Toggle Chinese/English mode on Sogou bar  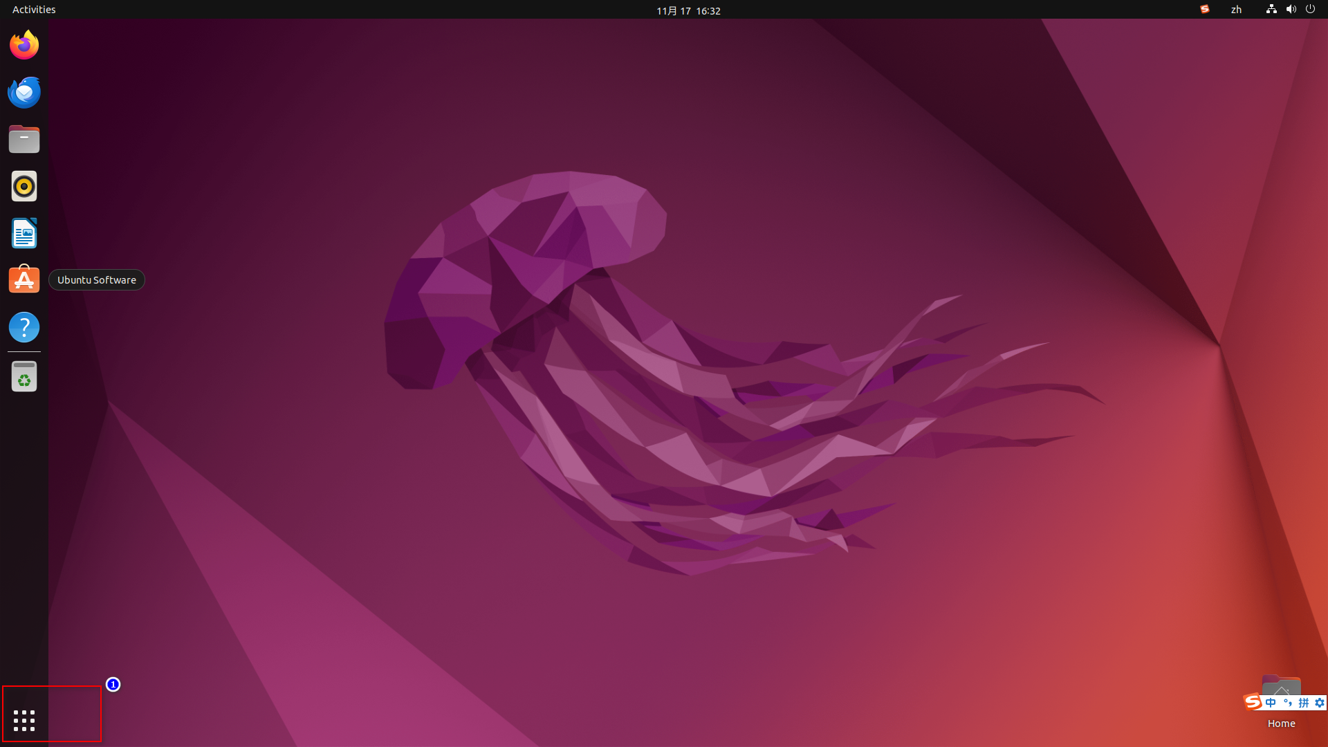(1271, 703)
